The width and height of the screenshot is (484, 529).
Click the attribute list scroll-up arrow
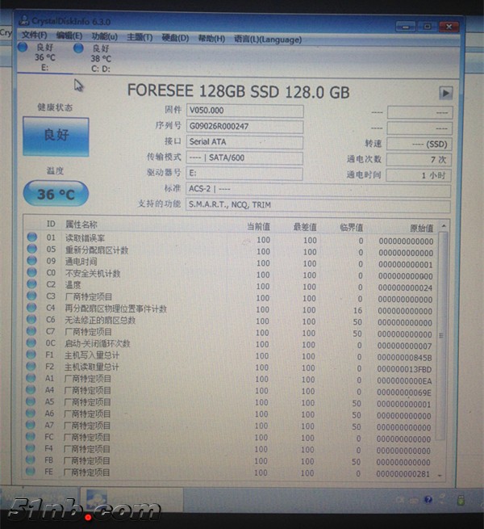point(444,225)
